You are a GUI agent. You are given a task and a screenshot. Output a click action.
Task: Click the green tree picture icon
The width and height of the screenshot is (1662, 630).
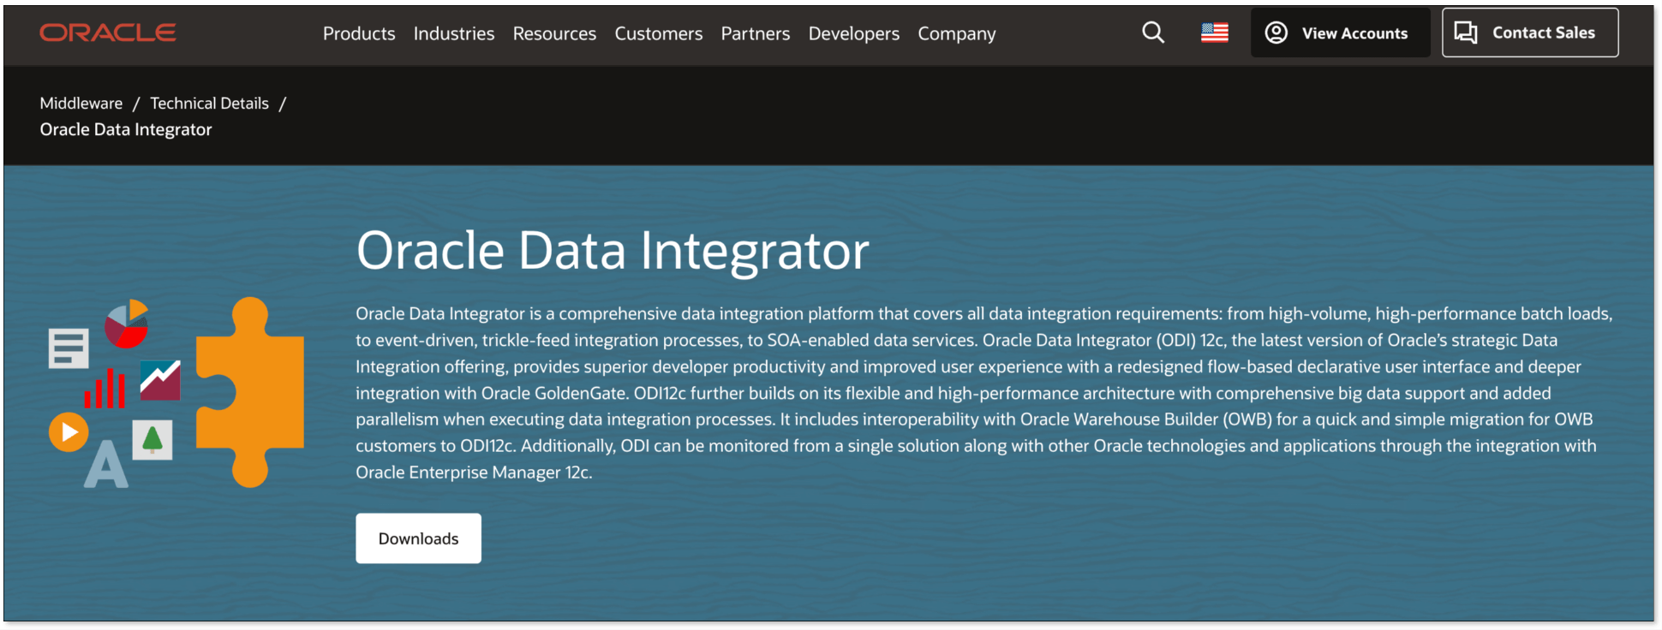(x=152, y=440)
